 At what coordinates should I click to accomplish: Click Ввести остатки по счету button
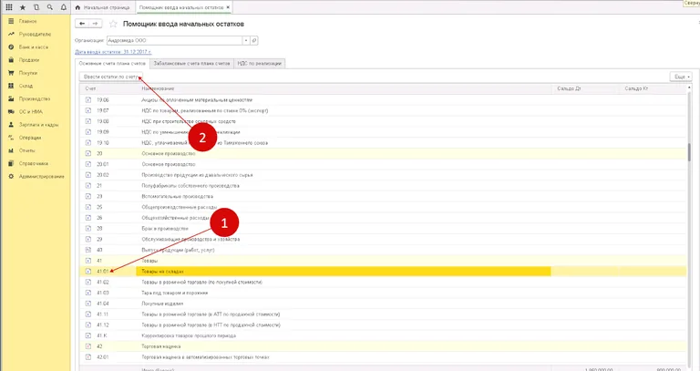(x=111, y=77)
